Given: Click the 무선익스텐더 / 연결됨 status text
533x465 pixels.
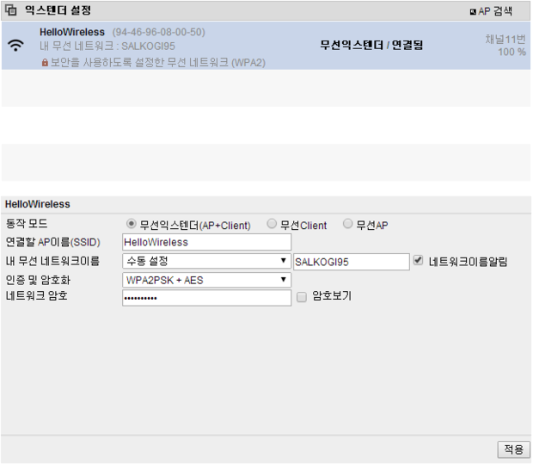Looking at the screenshot, I should coord(371,45).
